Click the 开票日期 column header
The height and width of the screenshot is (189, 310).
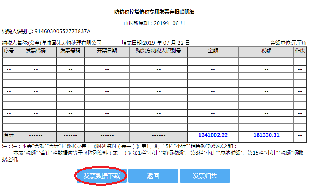[107, 52]
